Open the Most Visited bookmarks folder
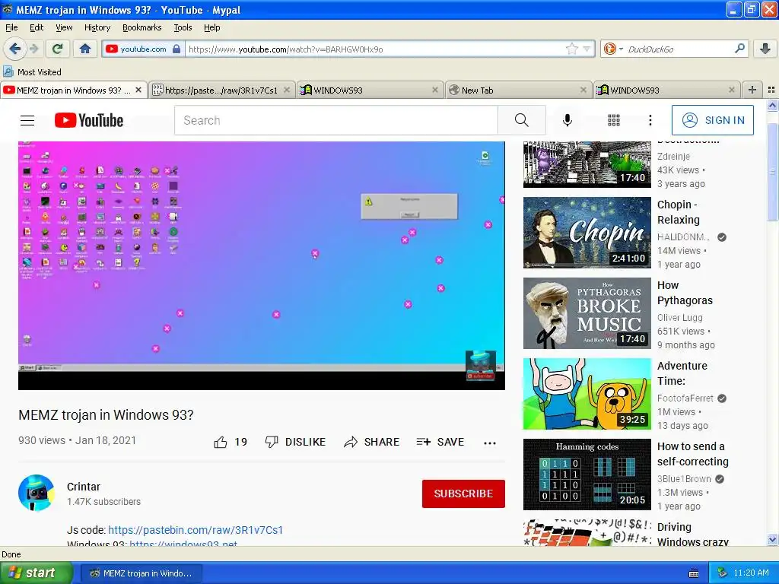779x584 pixels. tap(33, 72)
